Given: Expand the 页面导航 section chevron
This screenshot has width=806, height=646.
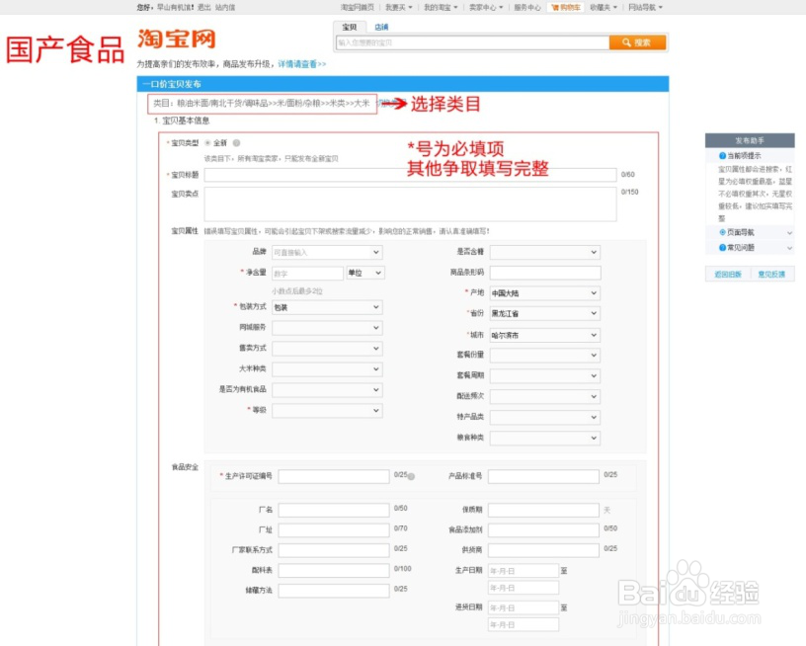Looking at the screenshot, I should [789, 232].
